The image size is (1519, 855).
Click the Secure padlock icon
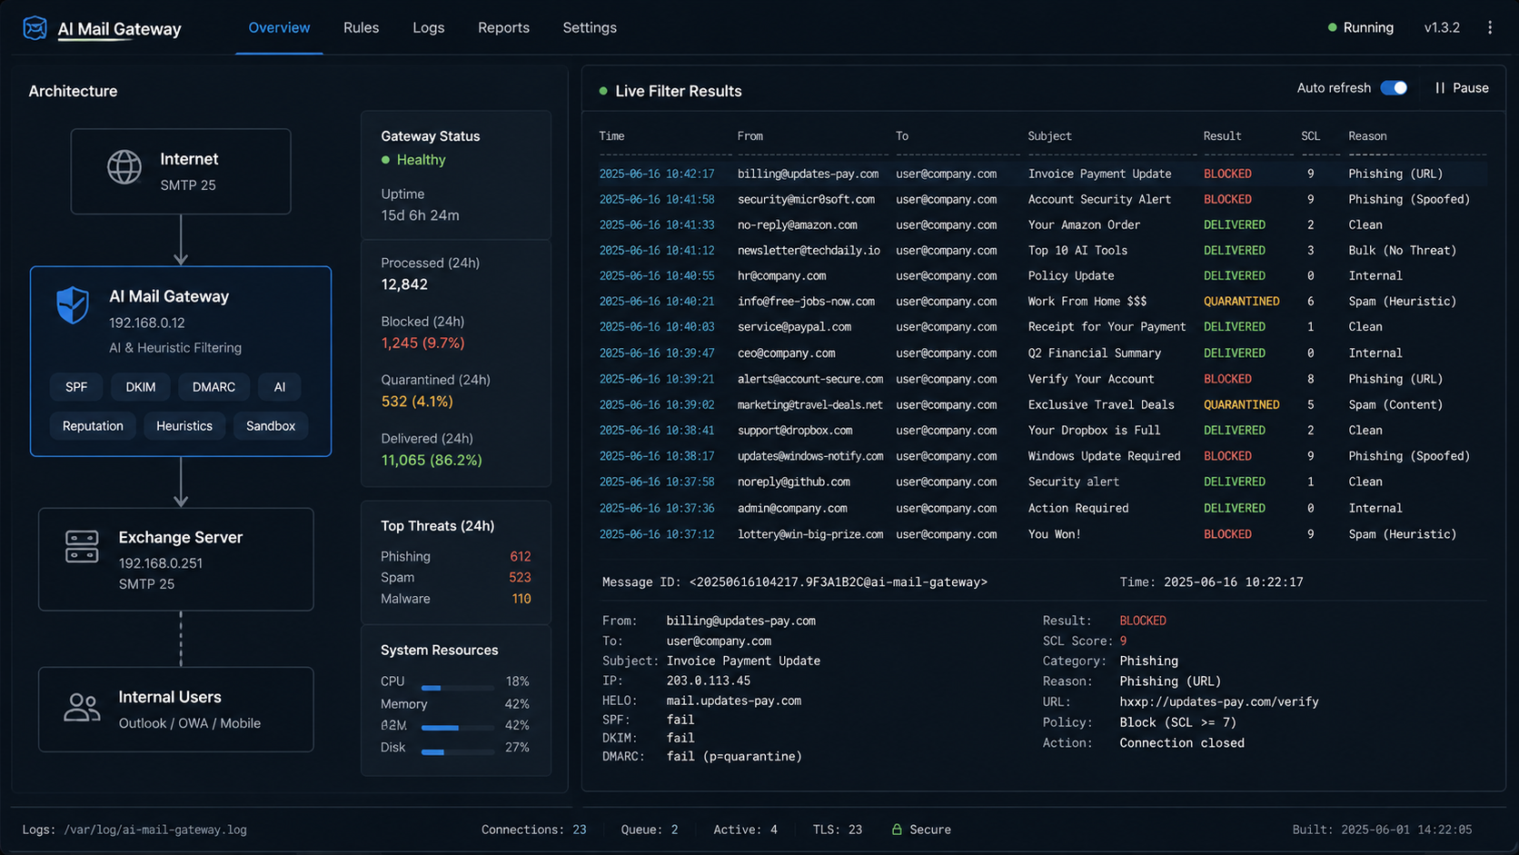pos(897,830)
